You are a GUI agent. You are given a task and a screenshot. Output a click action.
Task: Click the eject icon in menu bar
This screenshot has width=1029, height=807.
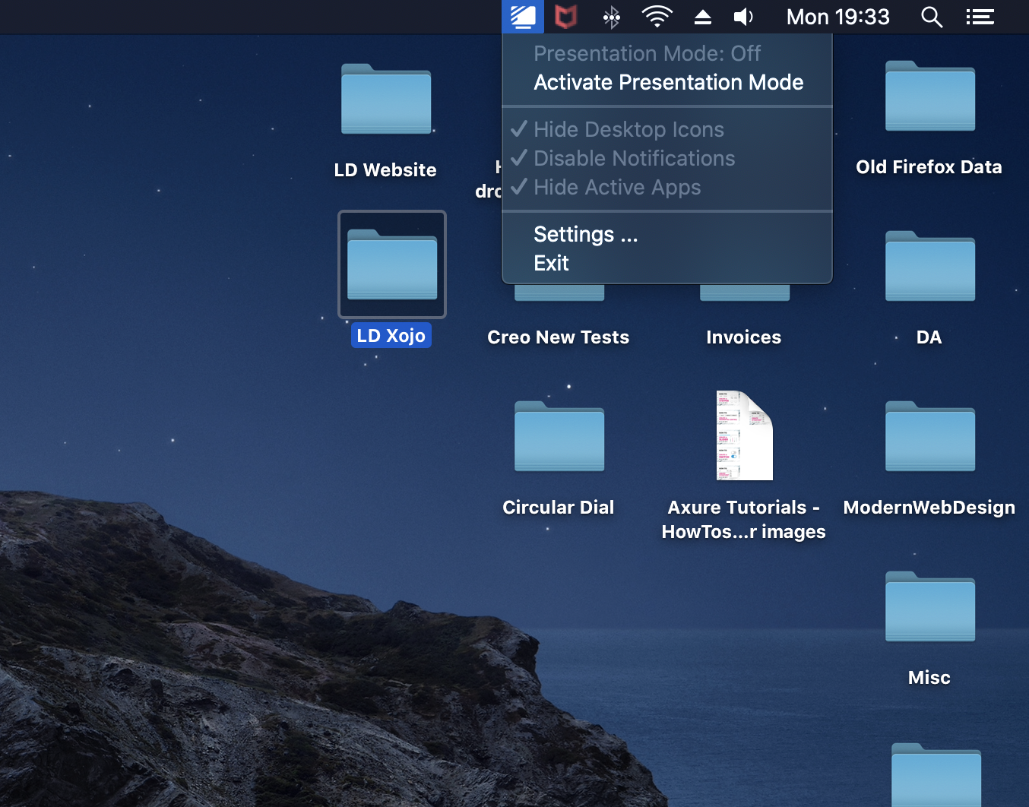point(703,17)
